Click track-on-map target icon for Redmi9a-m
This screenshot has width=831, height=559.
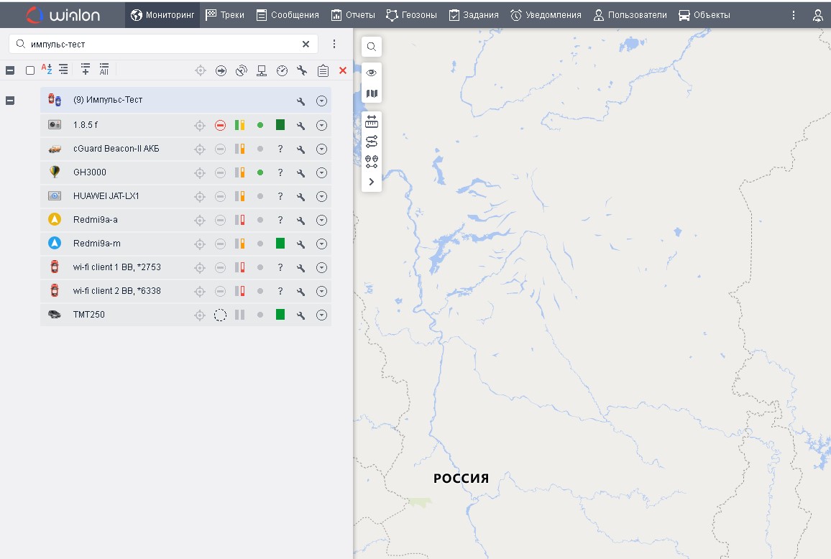click(200, 244)
